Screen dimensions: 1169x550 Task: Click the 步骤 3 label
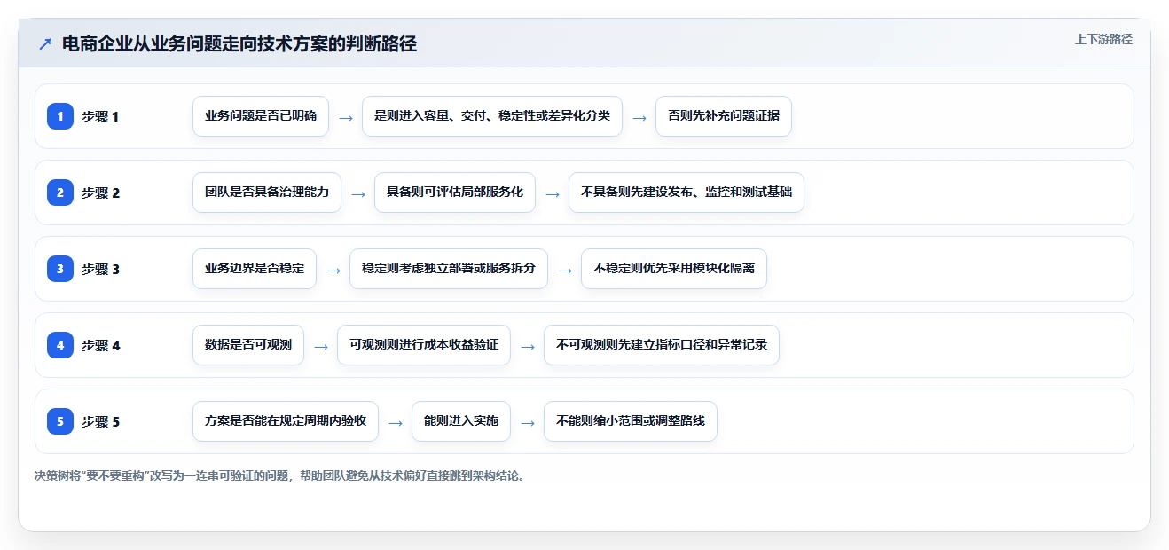tap(100, 269)
